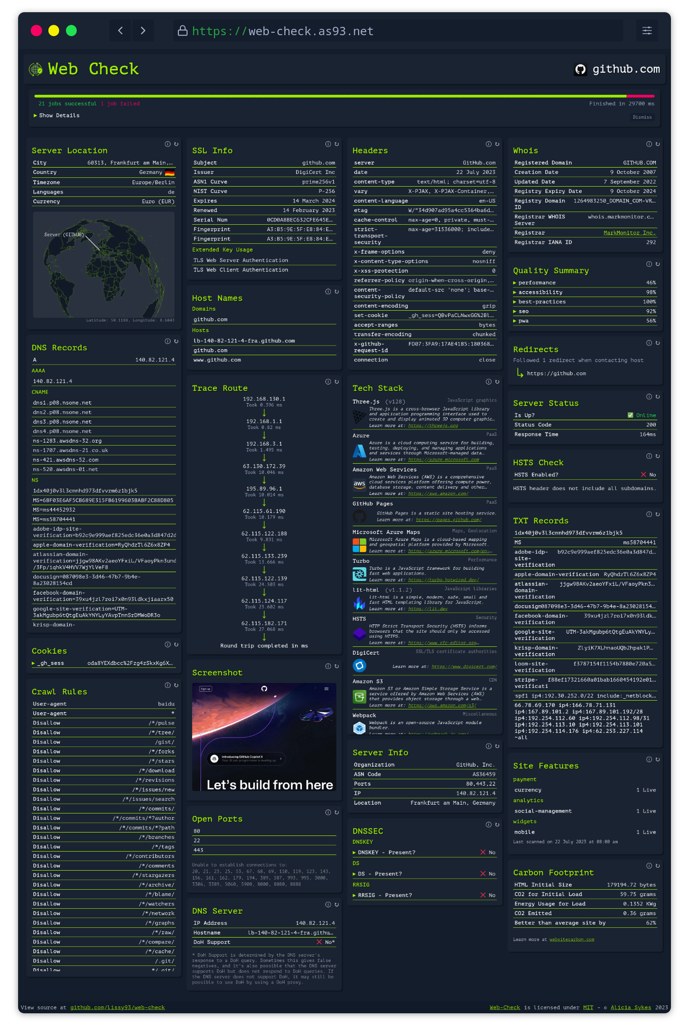
Task: Refresh the Server Location card
Action: coord(176,144)
